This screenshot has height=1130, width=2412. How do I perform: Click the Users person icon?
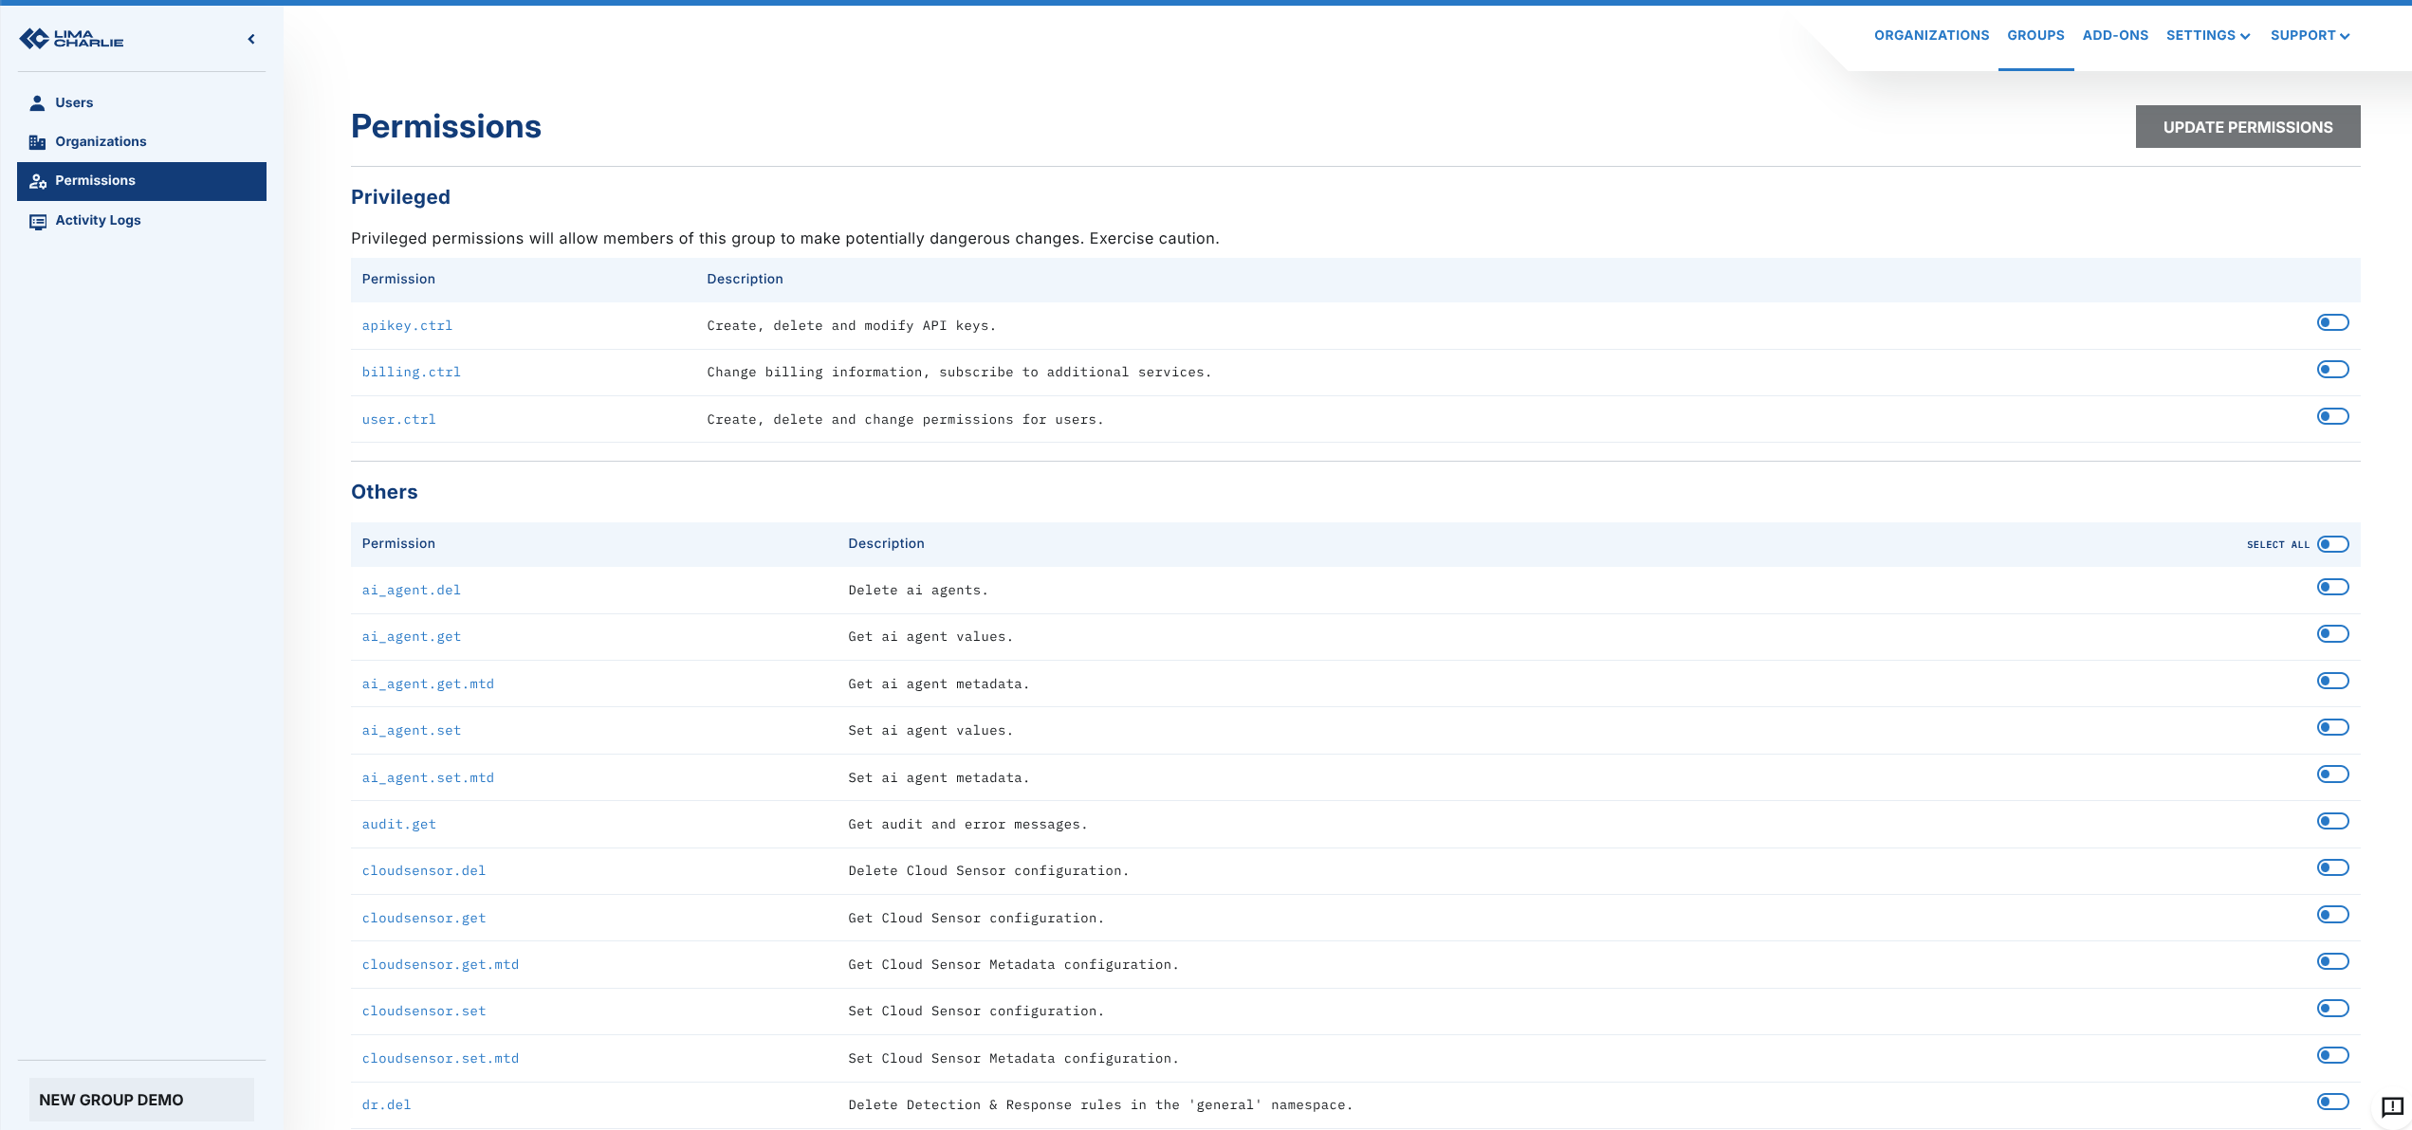point(37,103)
